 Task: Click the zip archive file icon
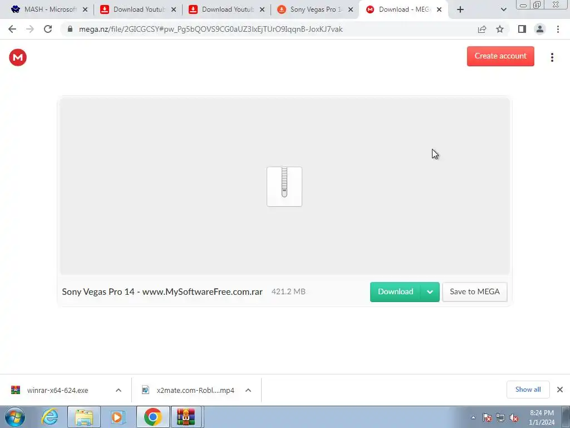pyautogui.click(x=284, y=186)
